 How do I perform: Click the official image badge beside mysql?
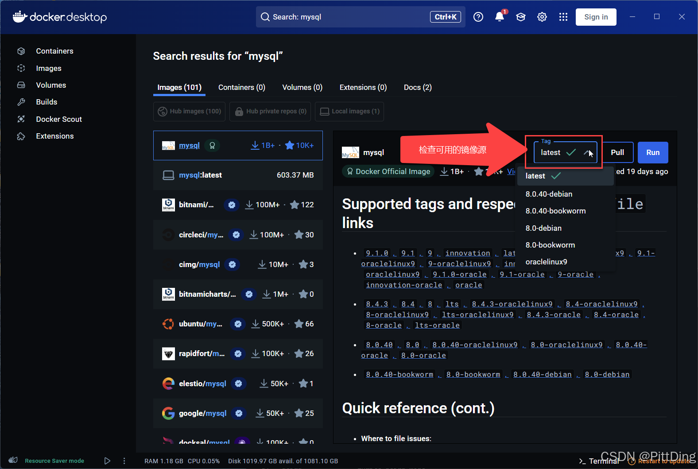[x=212, y=145]
